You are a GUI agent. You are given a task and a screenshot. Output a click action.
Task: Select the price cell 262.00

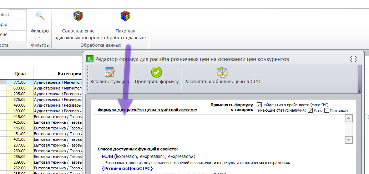click(20, 168)
